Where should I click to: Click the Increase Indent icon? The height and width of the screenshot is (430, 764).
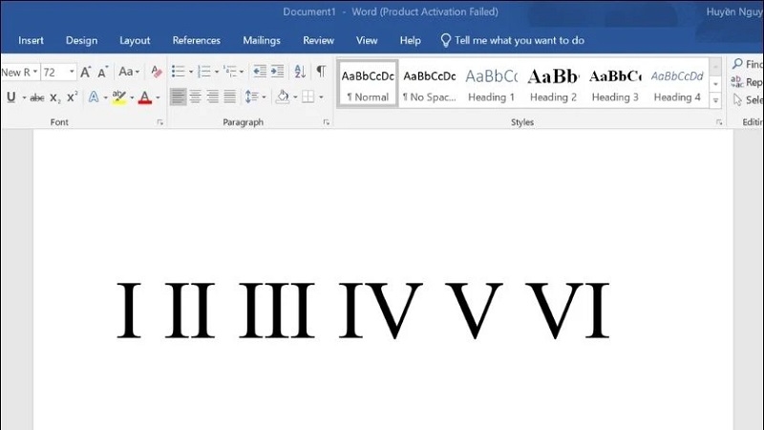coord(277,73)
